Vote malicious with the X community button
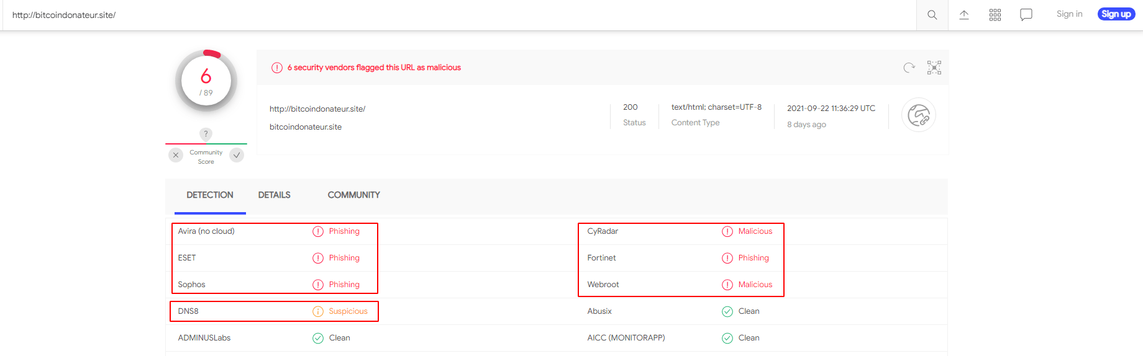Screen dimensions: 1143x356 (x=176, y=155)
